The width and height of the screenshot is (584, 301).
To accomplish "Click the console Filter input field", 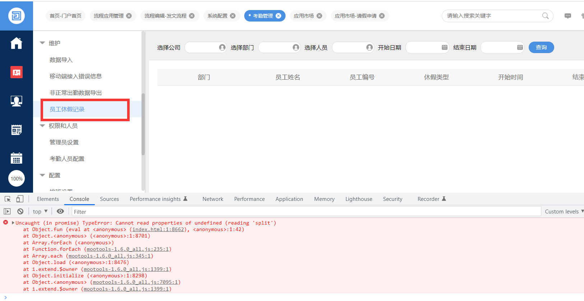I will coord(306,211).
